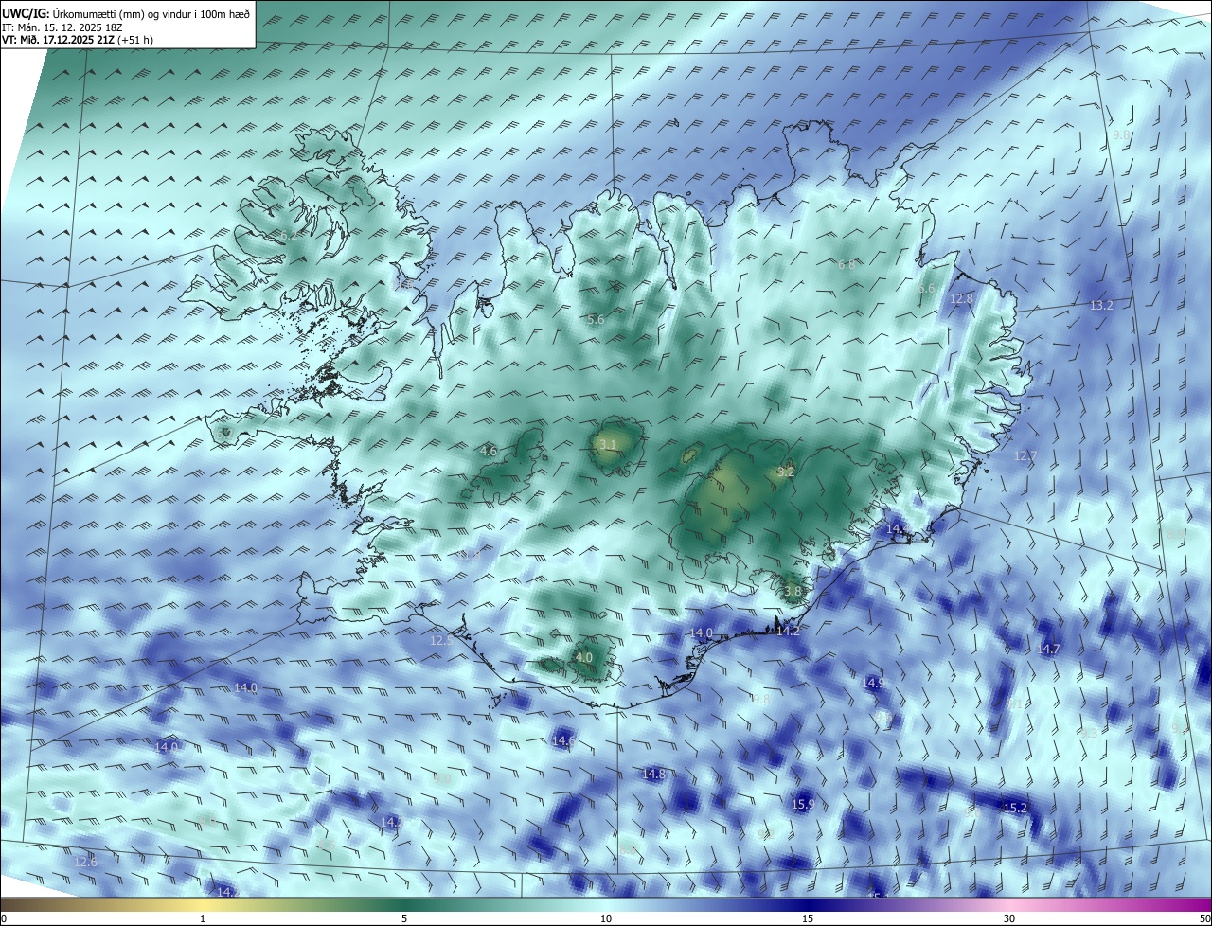The height and width of the screenshot is (926, 1212).
Task: Click the 4.0 value label on the map
Action: (x=584, y=656)
